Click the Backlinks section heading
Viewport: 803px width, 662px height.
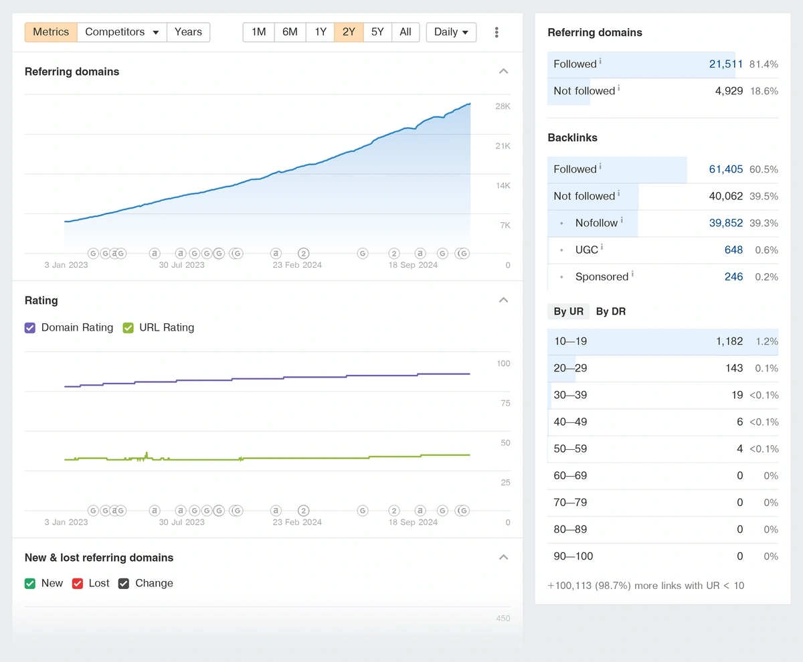point(572,138)
